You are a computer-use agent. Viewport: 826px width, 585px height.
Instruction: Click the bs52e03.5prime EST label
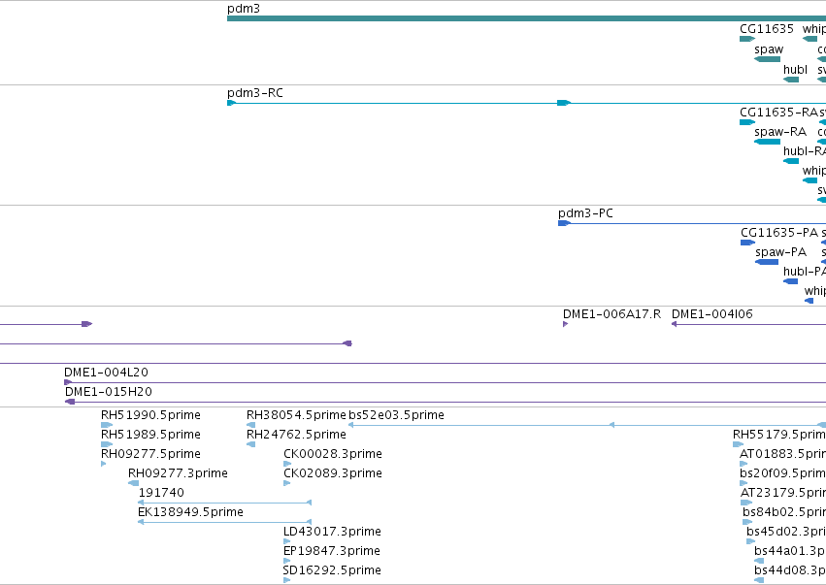tap(396, 415)
